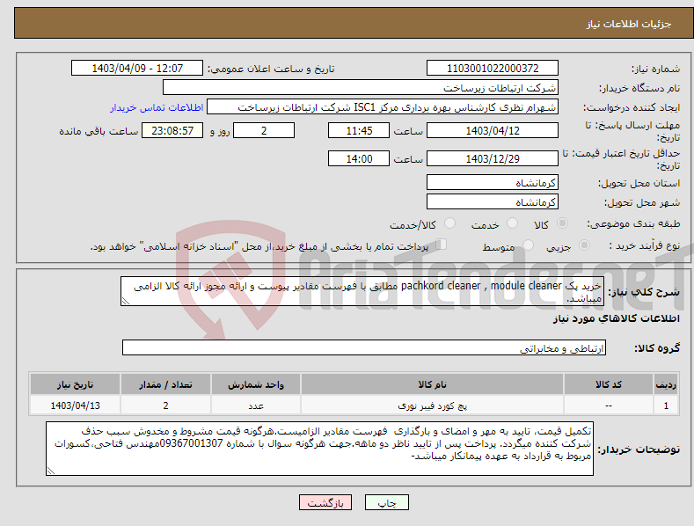Click the general description text area

362,291
